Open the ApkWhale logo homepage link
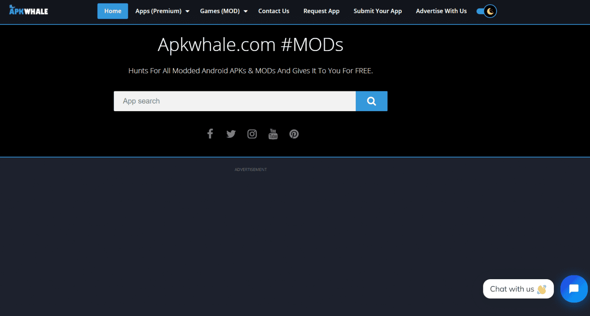 (x=28, y=10)
